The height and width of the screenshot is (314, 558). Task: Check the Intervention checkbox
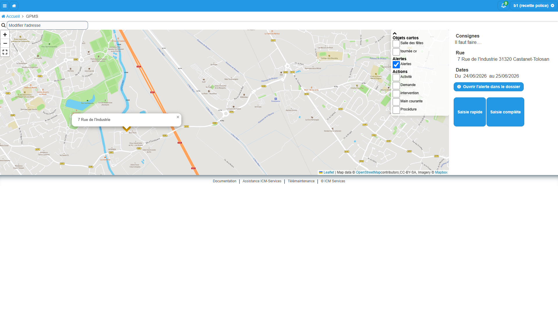pos(396,94)
